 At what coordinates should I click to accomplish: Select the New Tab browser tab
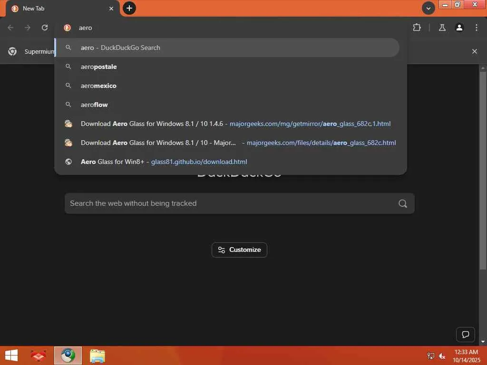point(62,9)
